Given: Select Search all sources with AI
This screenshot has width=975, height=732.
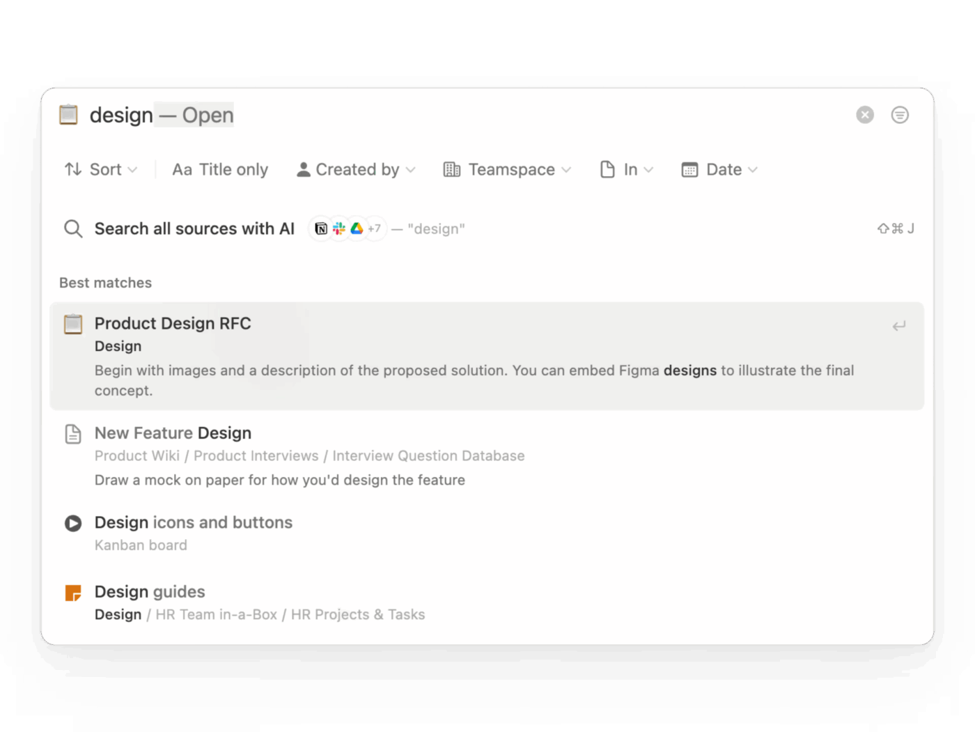Looking at the screenshot, I should coord(194,228).
